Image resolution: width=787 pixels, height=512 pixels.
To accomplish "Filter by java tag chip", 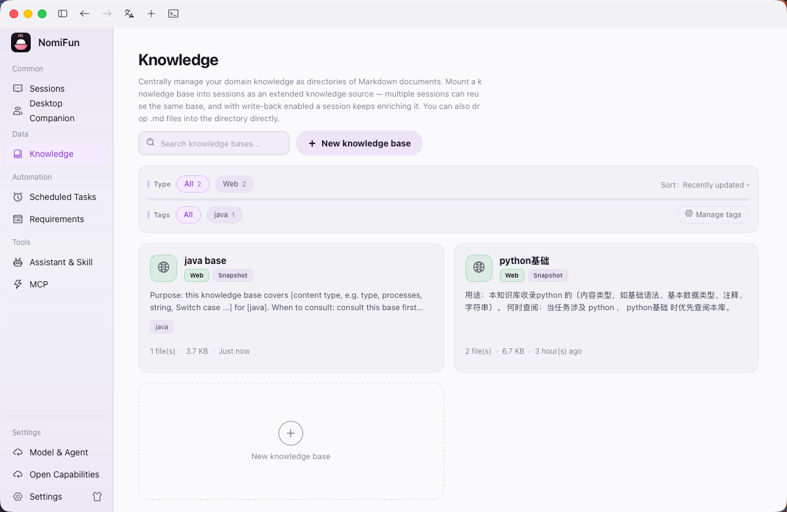I will click(x=224, y=215).
